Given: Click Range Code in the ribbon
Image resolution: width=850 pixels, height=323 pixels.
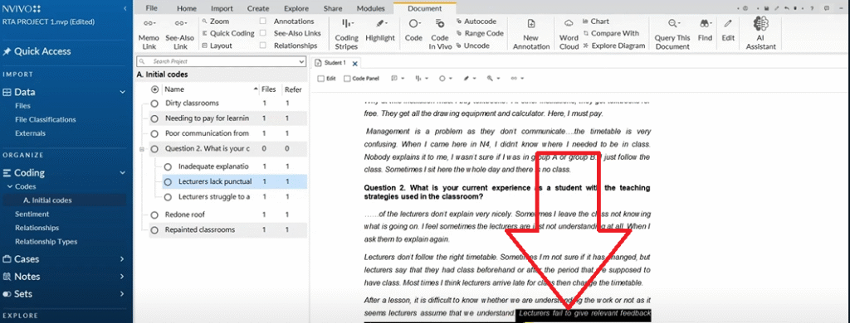Looking at the screenshot, I should tap(480, 34).
